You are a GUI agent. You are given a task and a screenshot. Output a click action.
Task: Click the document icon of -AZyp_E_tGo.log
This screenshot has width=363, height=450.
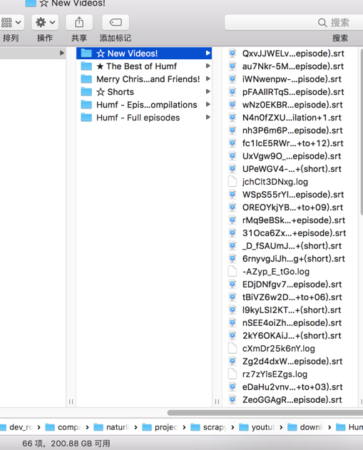232,272
